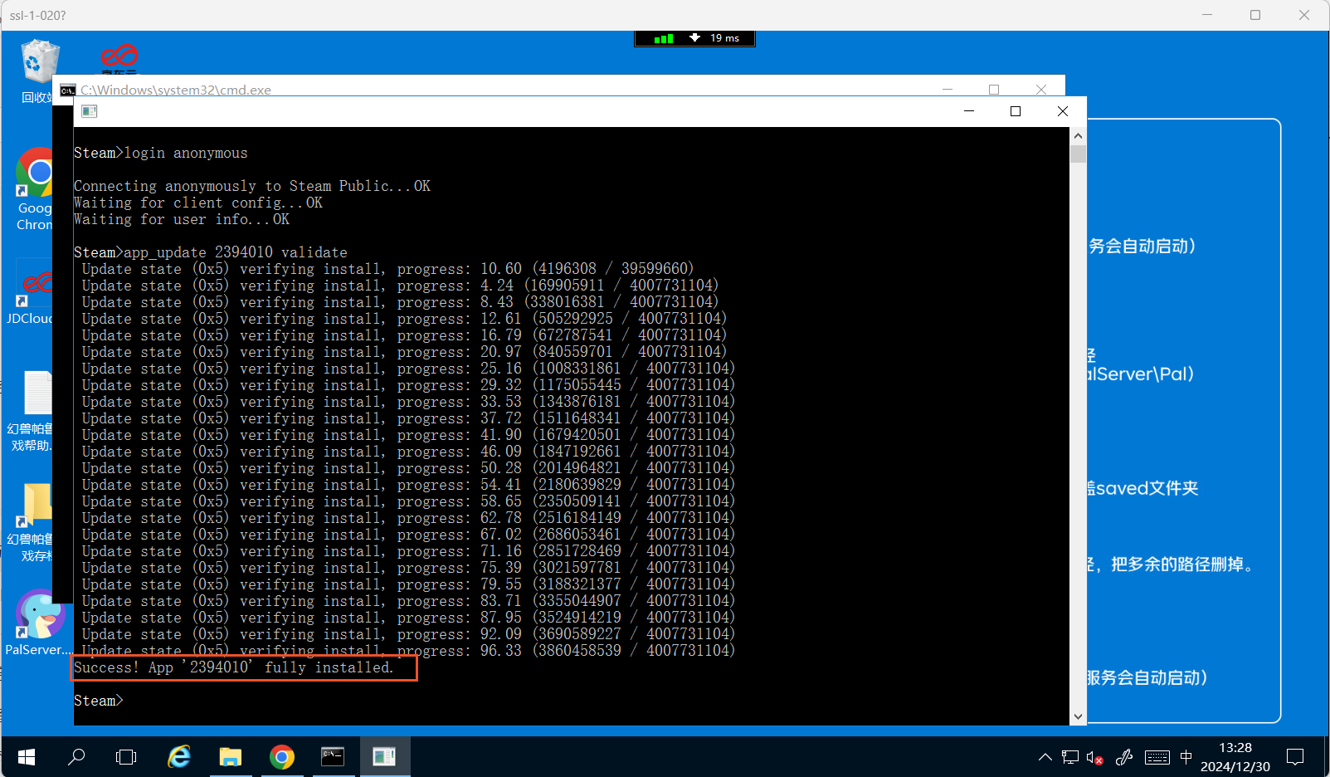Launch Chrome from the taskbar
Viewport: 1330px width, 777px height.
(x=282, y=757)
